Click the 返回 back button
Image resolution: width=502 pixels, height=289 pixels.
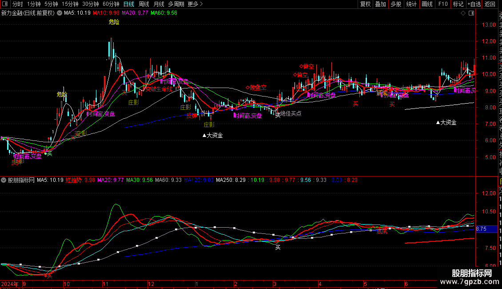[x=490, y=4]
